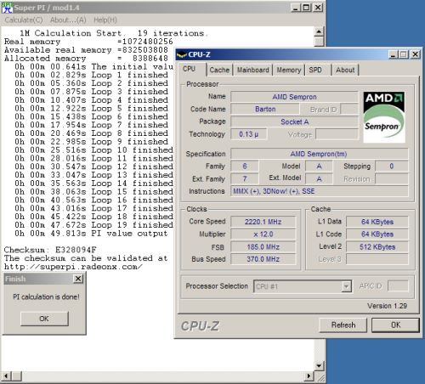Click the Refresh button in CPU-Z

343,325
